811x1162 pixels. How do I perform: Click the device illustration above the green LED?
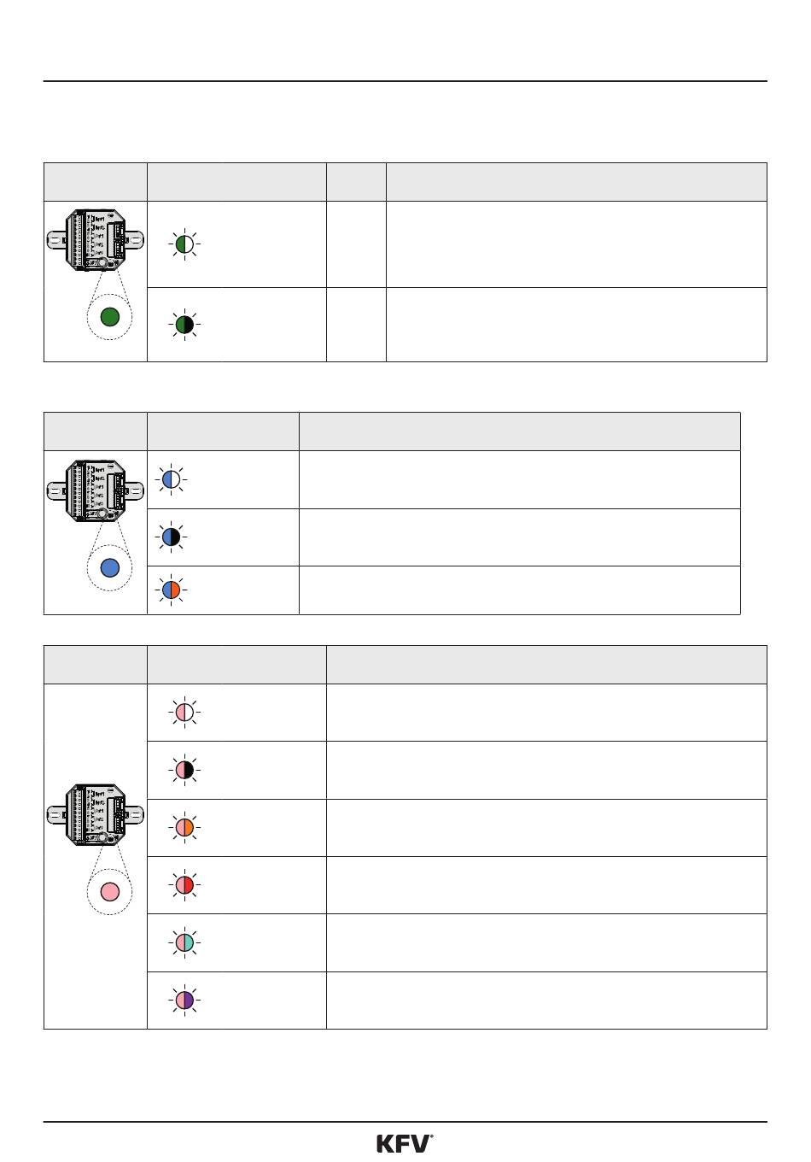tap(95, 240)
